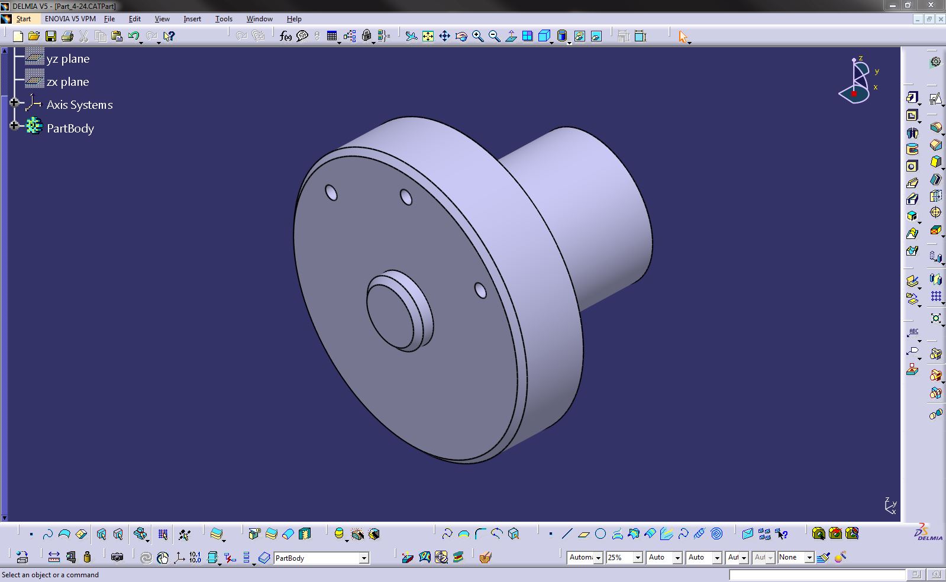Select the Measure Between ruler icon

click(54, 557)
